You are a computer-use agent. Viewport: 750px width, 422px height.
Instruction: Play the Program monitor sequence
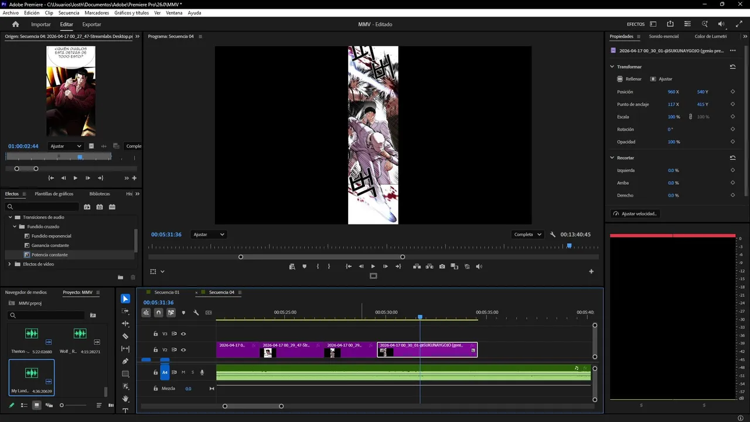[x=373, y=267]
